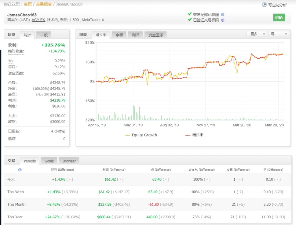Click green checkmark next to 交易紀錄已驗證
296x225 pixels.
190,14
